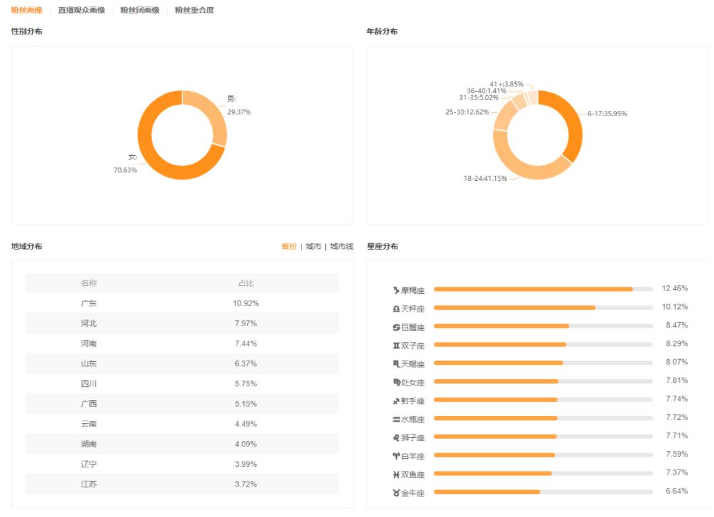714x517 pixels.
Task: Click the Scorpio (天蝎座) zodiac icon
Action: coord(396,364)
